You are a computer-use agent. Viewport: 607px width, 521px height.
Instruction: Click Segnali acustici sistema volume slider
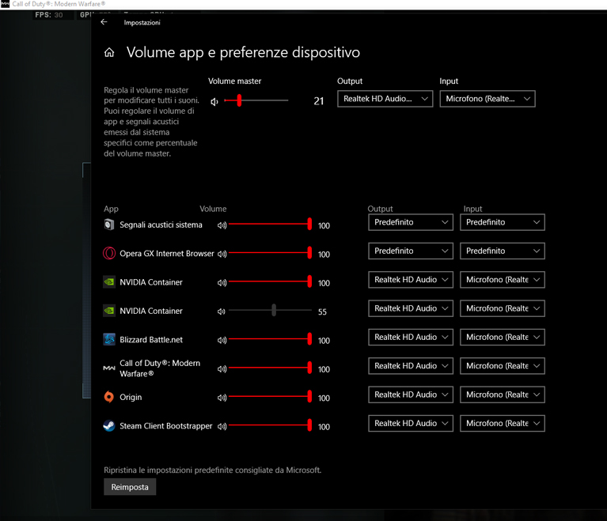(270, 224)
